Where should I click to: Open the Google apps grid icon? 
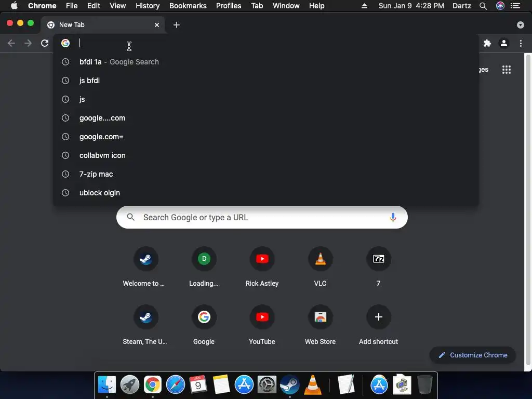click(x=506, y=70)
